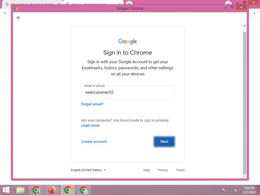260x195 pixels.
Task: Minimize the Google Chrome dialog window
Action: click(x=225, y=7)
